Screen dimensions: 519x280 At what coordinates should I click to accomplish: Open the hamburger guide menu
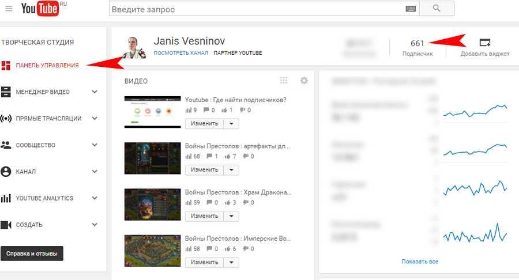pyautogui.click(x=9, y=9)
